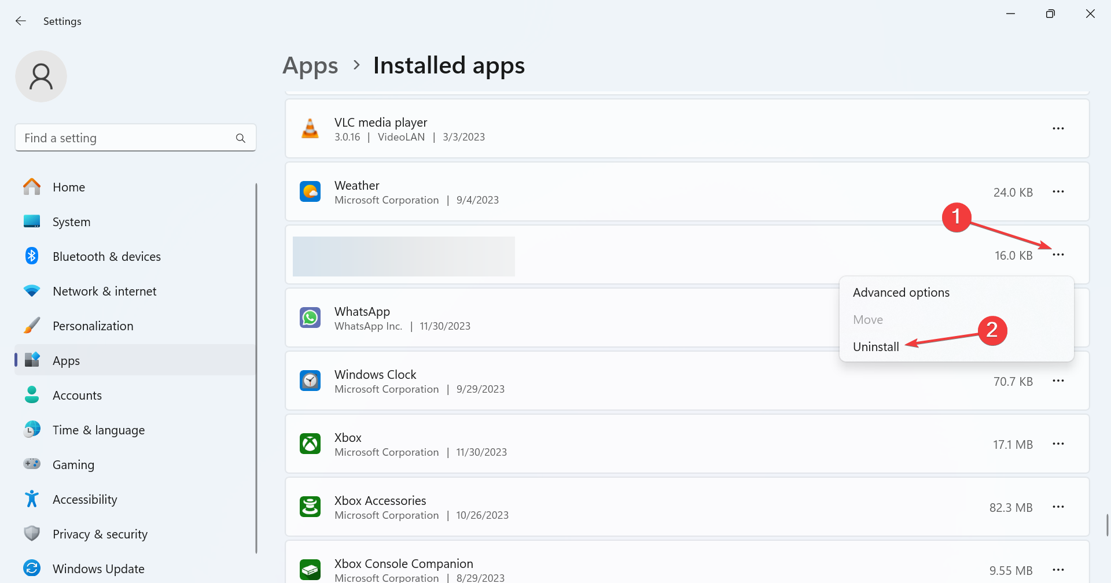Open Bluetooth & devices settings label
The height and width of the screenshot is (583, 1111).
106,257
